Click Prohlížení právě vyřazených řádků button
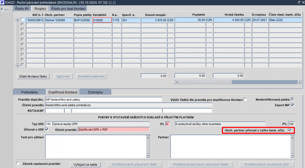Image resolution: width=305 pixels, height=168 pixels. click(x=135, y=165)
